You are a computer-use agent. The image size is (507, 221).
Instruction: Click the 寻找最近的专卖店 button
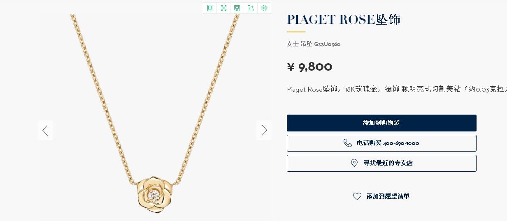[381, 163]
